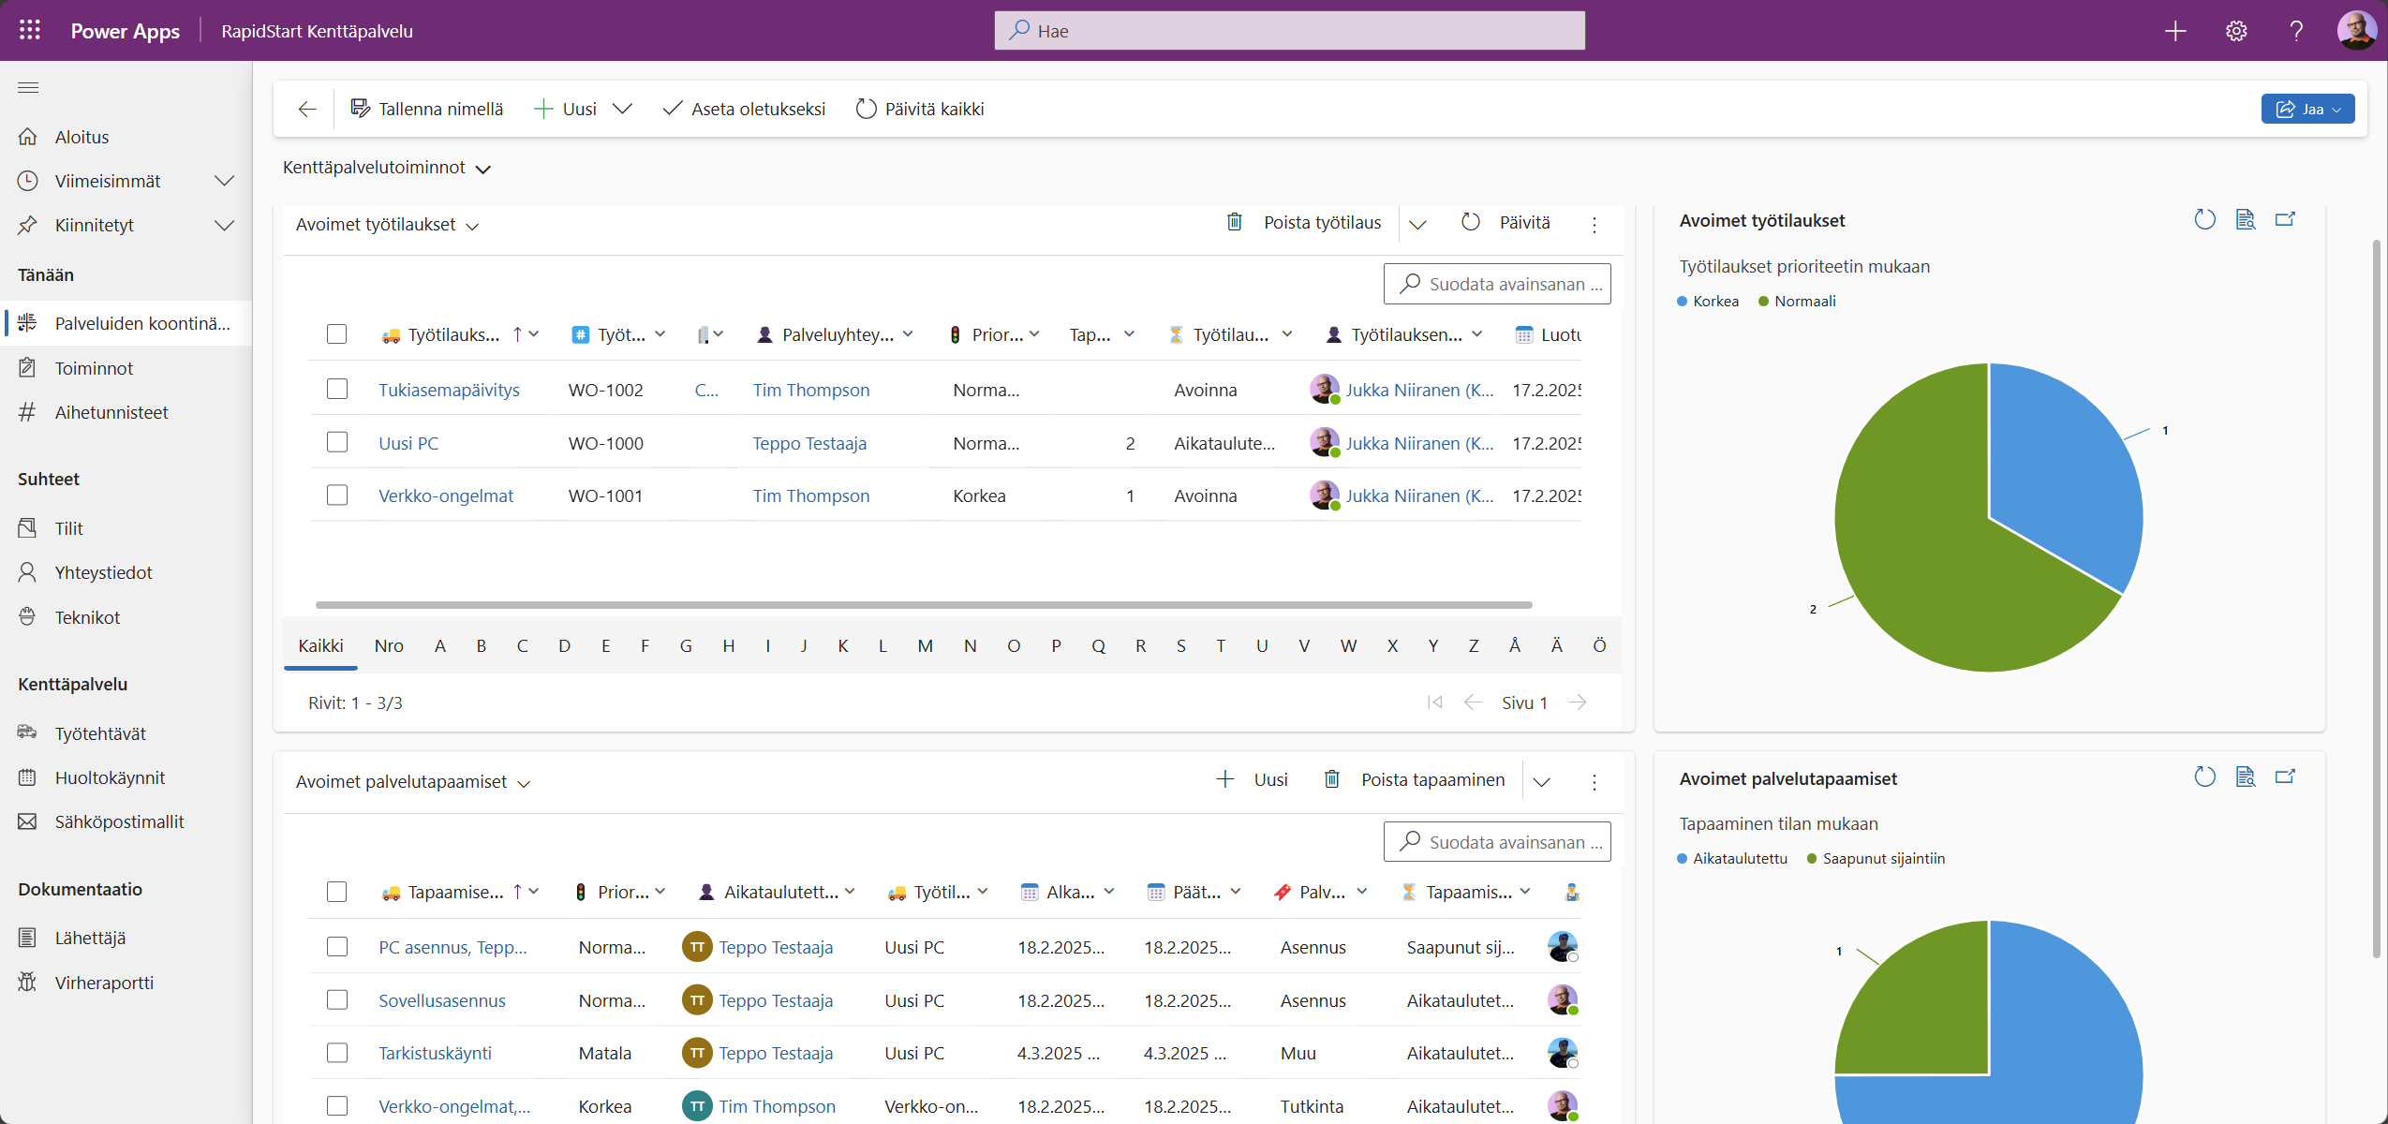
Task: Select letter K in the alphabet jump bar
Action: tap(844, 645)
